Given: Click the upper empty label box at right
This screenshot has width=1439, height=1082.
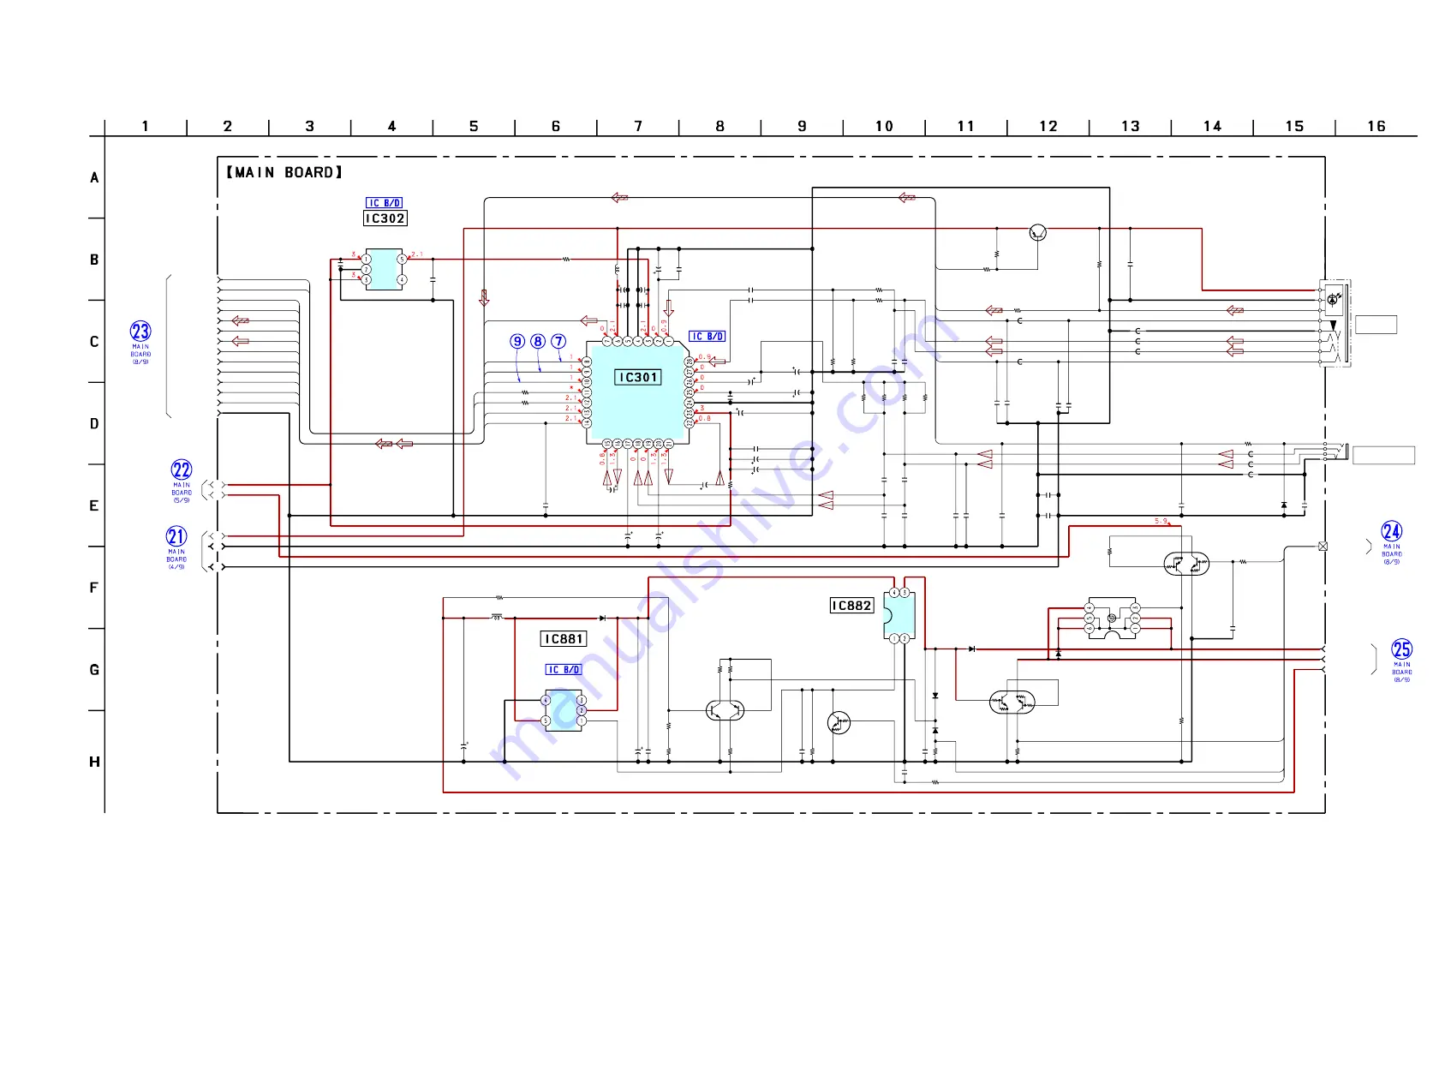Looking at the screenshot, I should 1376,325.
